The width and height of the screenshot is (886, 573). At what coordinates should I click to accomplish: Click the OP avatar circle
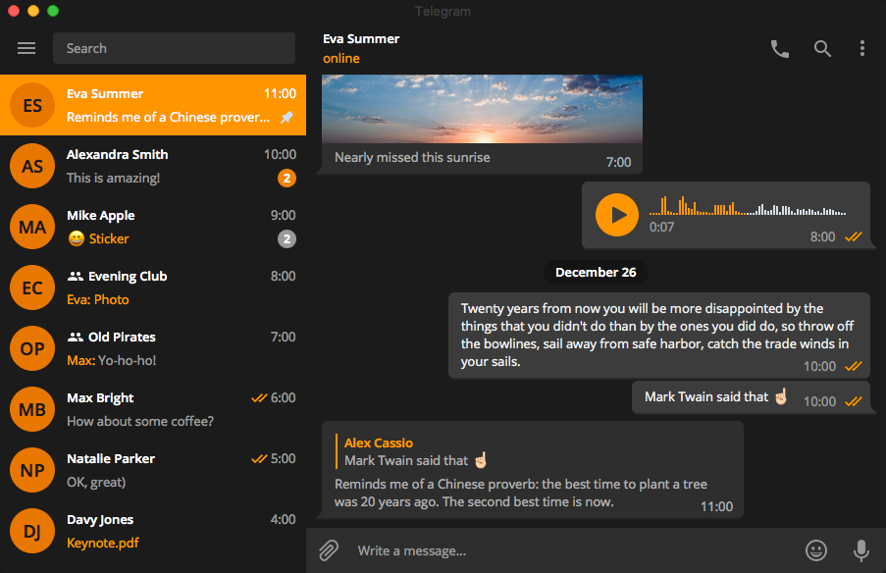point(32,348)
